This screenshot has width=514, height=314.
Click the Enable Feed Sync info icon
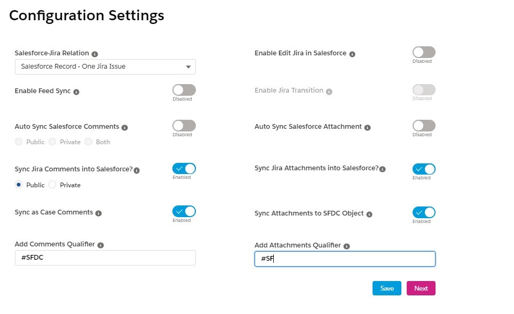(76, 91)
